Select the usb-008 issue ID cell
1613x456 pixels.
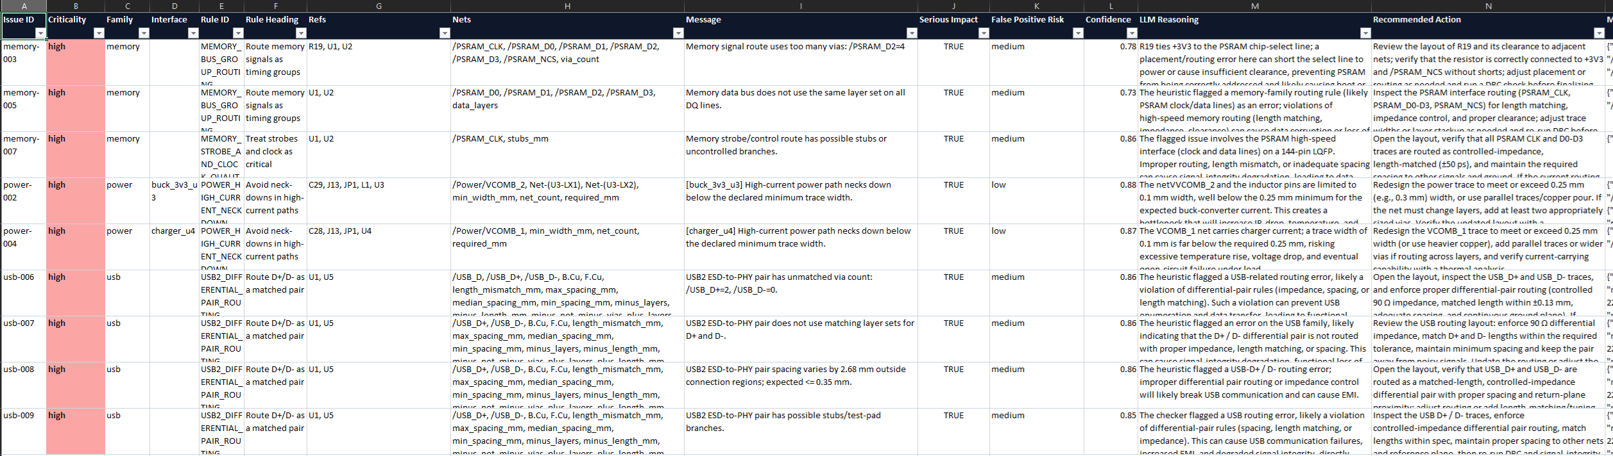point(24,386)
